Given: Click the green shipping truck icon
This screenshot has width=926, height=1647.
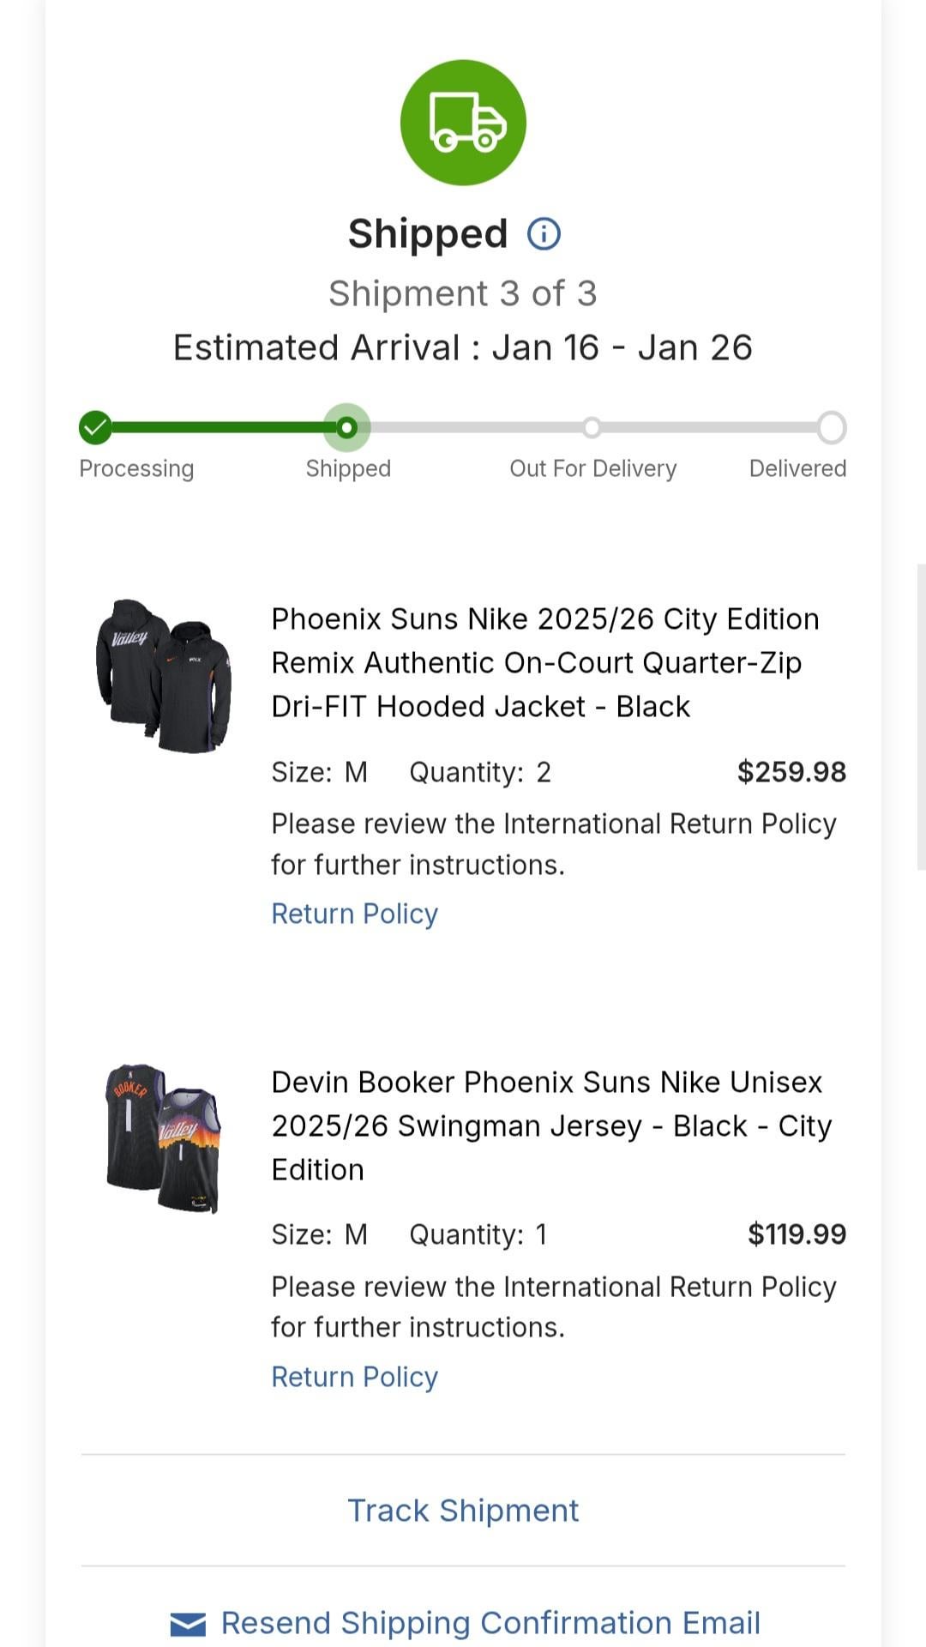Looking at the screenshot, I should coord(463,123).
